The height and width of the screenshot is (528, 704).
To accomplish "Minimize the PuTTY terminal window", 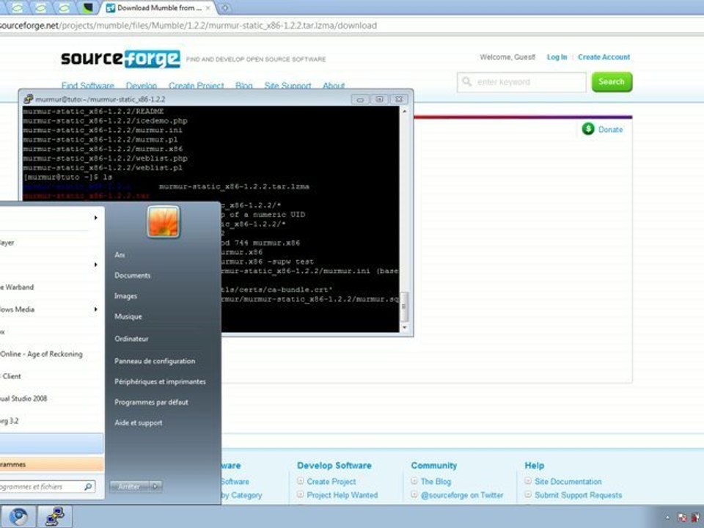I will coord(360,99).
